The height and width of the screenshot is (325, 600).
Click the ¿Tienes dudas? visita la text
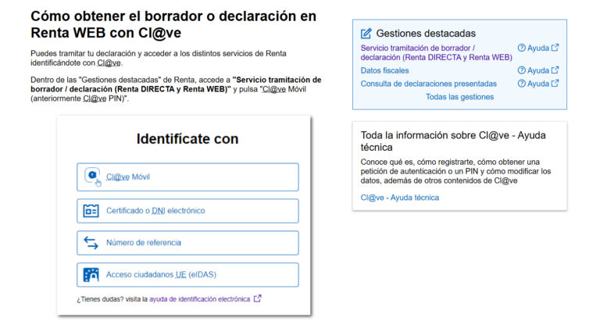tap(112, 299)
